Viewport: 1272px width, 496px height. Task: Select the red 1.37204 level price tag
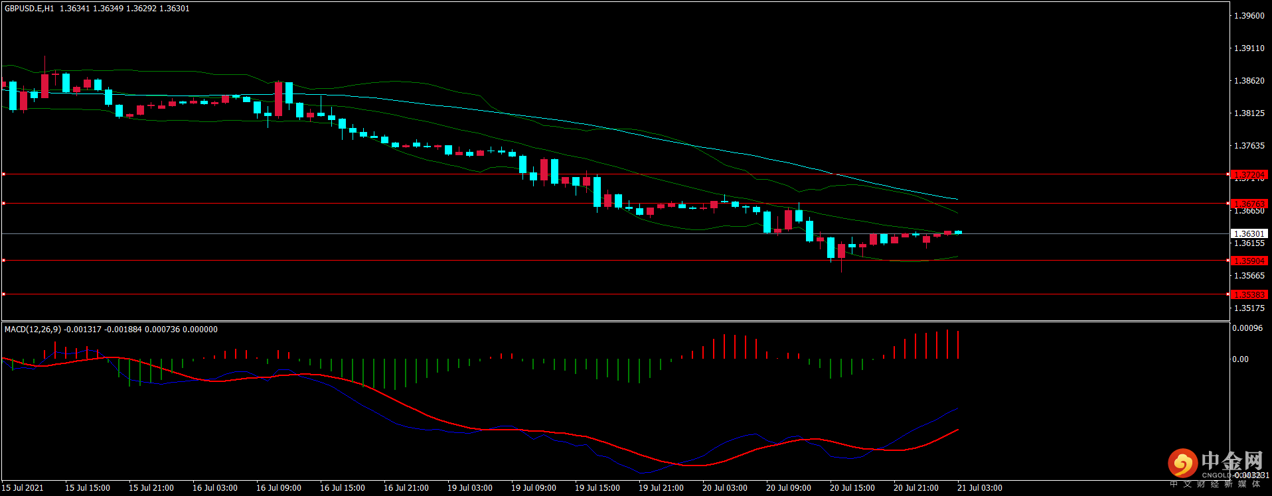[1249, 174]
